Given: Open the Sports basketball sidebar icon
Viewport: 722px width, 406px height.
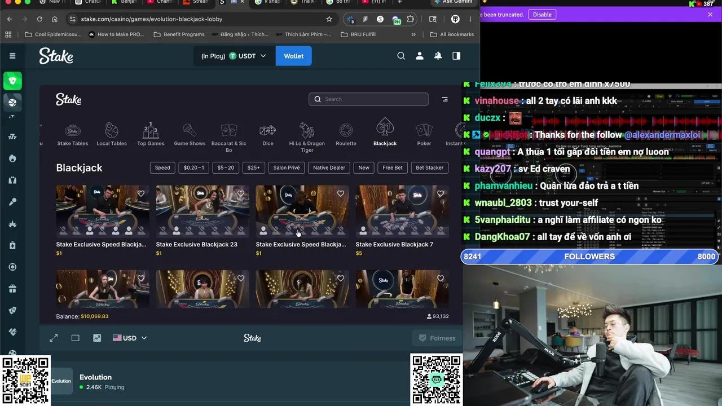Looking at the screenshot, I should coord(12,103).
